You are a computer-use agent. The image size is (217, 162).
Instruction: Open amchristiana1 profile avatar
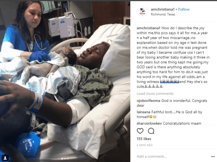coord(142,12)
